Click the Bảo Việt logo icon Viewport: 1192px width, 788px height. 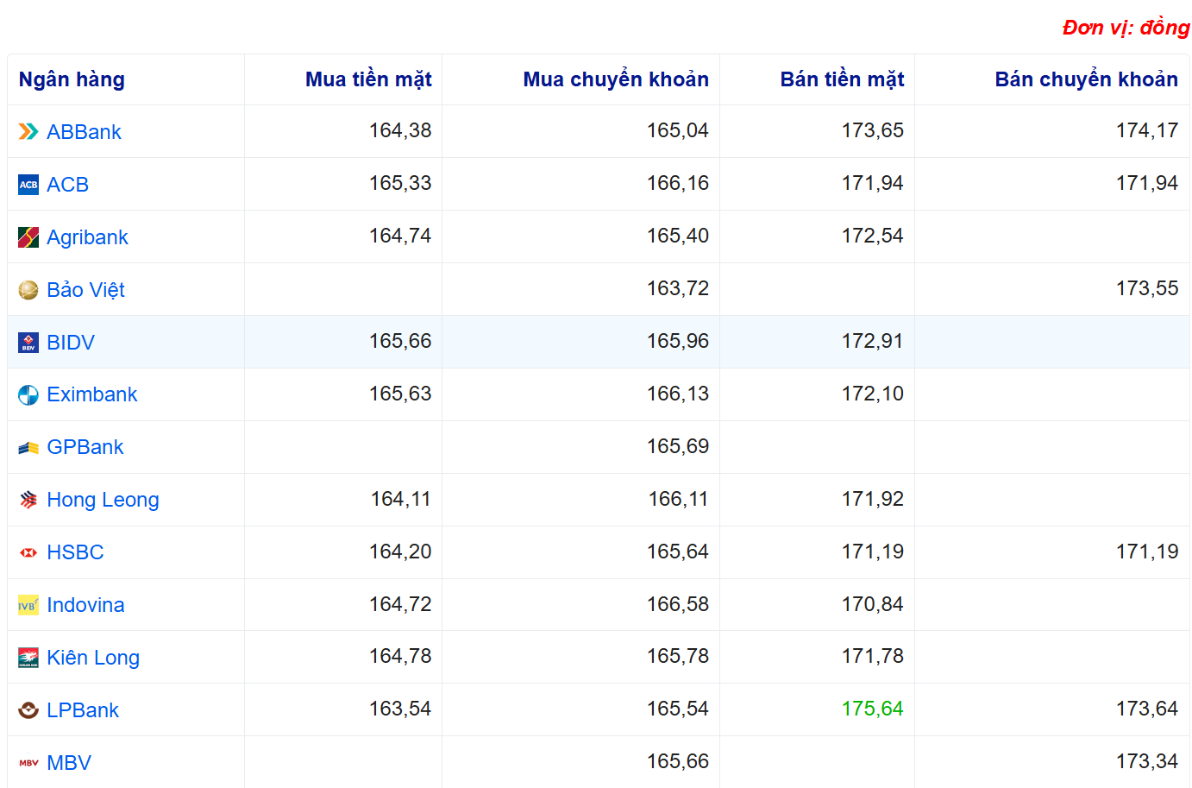click(28, 290)
